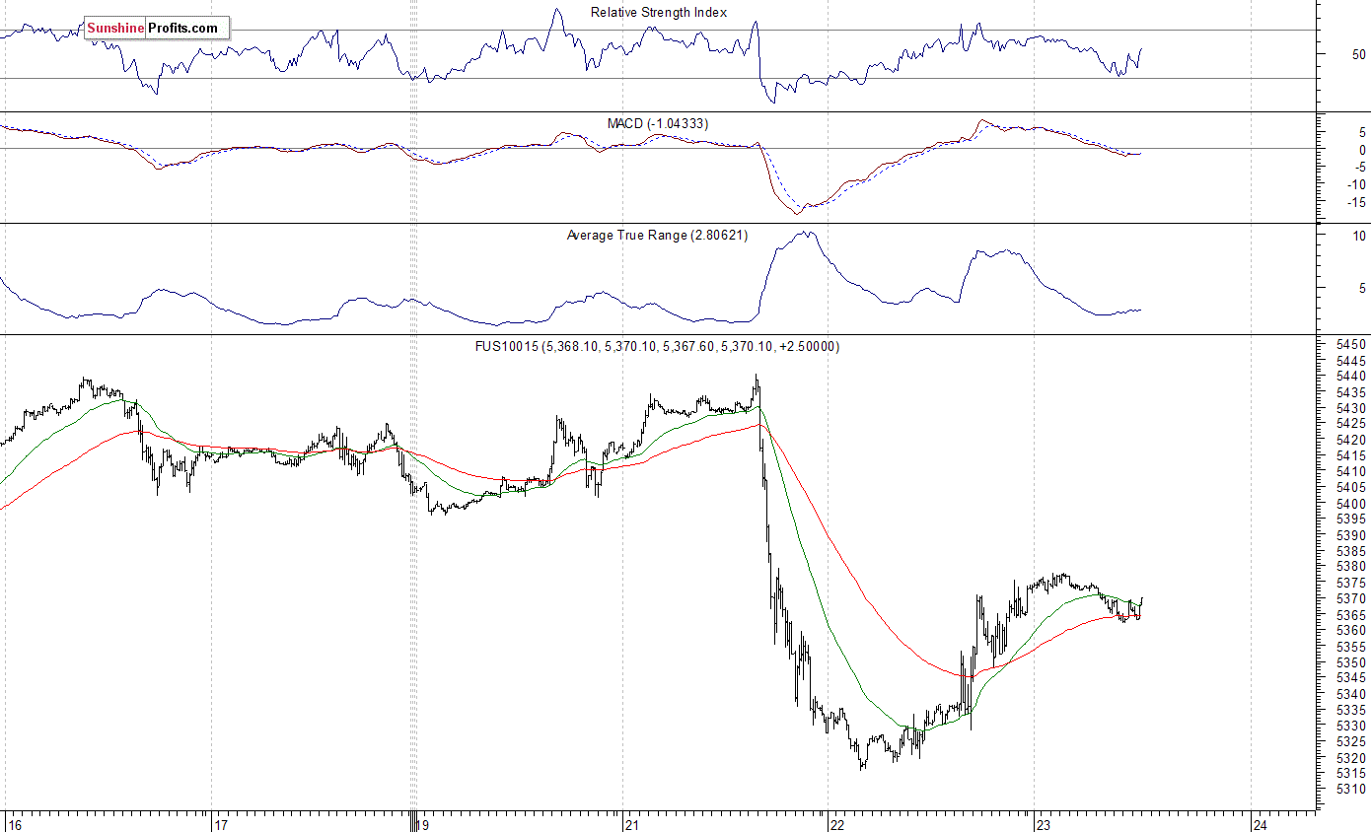Click the ATR 10 axis label
This screenshot has height=832, width=1371.
(x=1359, y=236)
